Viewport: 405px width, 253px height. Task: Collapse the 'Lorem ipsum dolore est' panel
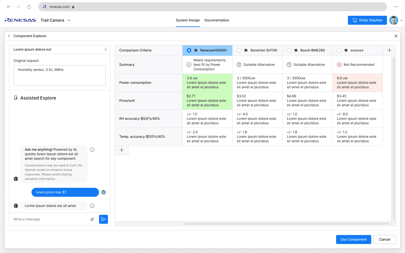click(x=106, y=49)
